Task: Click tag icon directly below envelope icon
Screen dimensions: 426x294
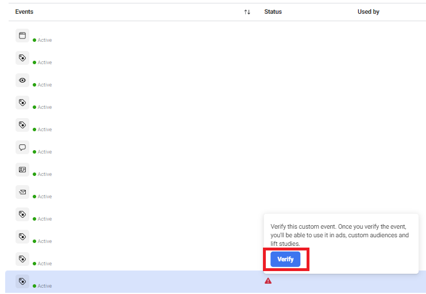Action: click(x=22, y=214)
